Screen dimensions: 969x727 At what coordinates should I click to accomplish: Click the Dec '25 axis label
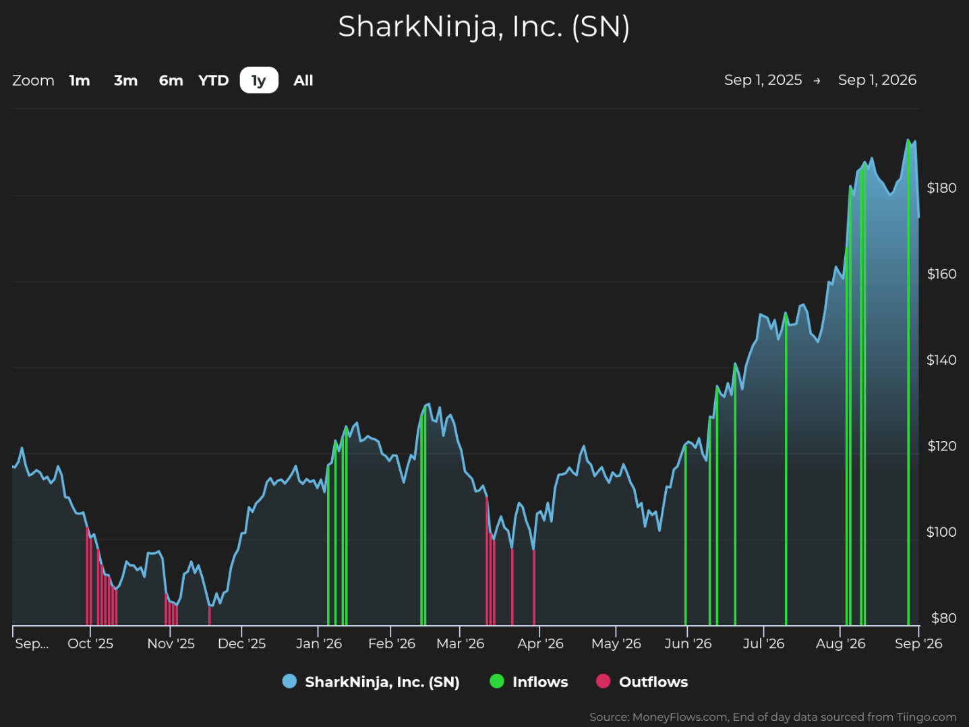point(241,643)
